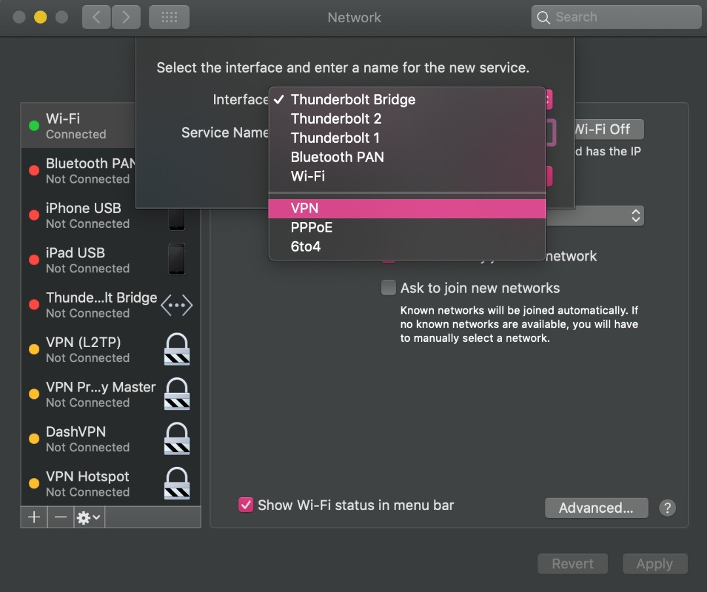The width and height of the screenshot is (707, 592).
Task: Click the DashVPN padlock icon
Action: [x=177, y=439]
